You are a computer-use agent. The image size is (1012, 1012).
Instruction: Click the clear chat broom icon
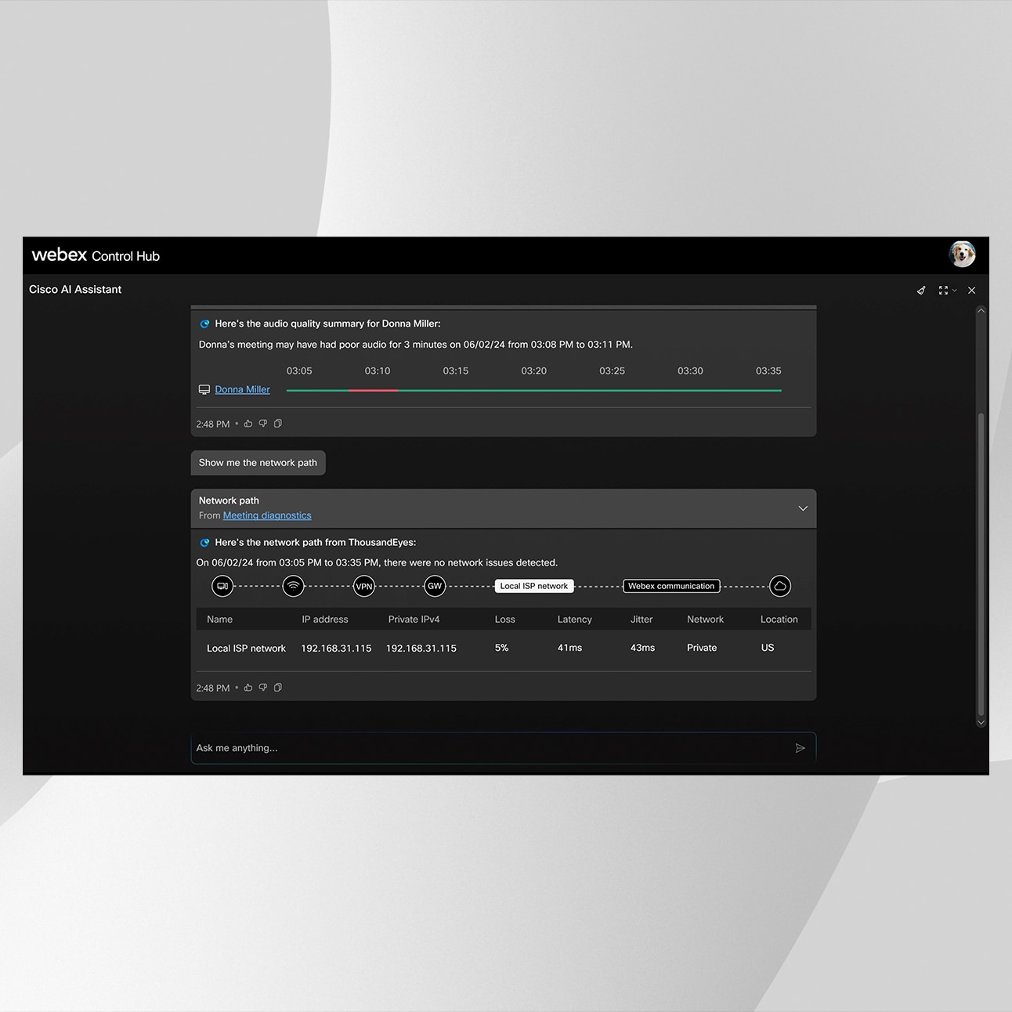[921, 290]
